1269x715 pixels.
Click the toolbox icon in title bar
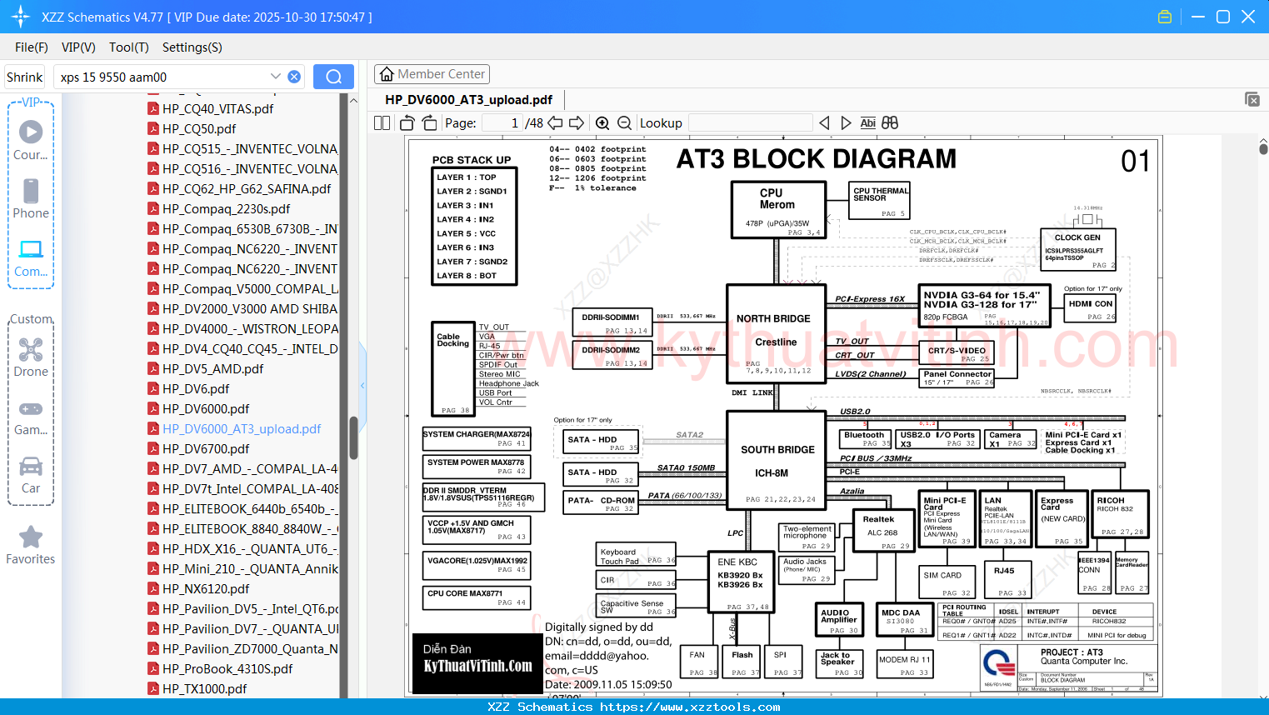(1165, 17)
